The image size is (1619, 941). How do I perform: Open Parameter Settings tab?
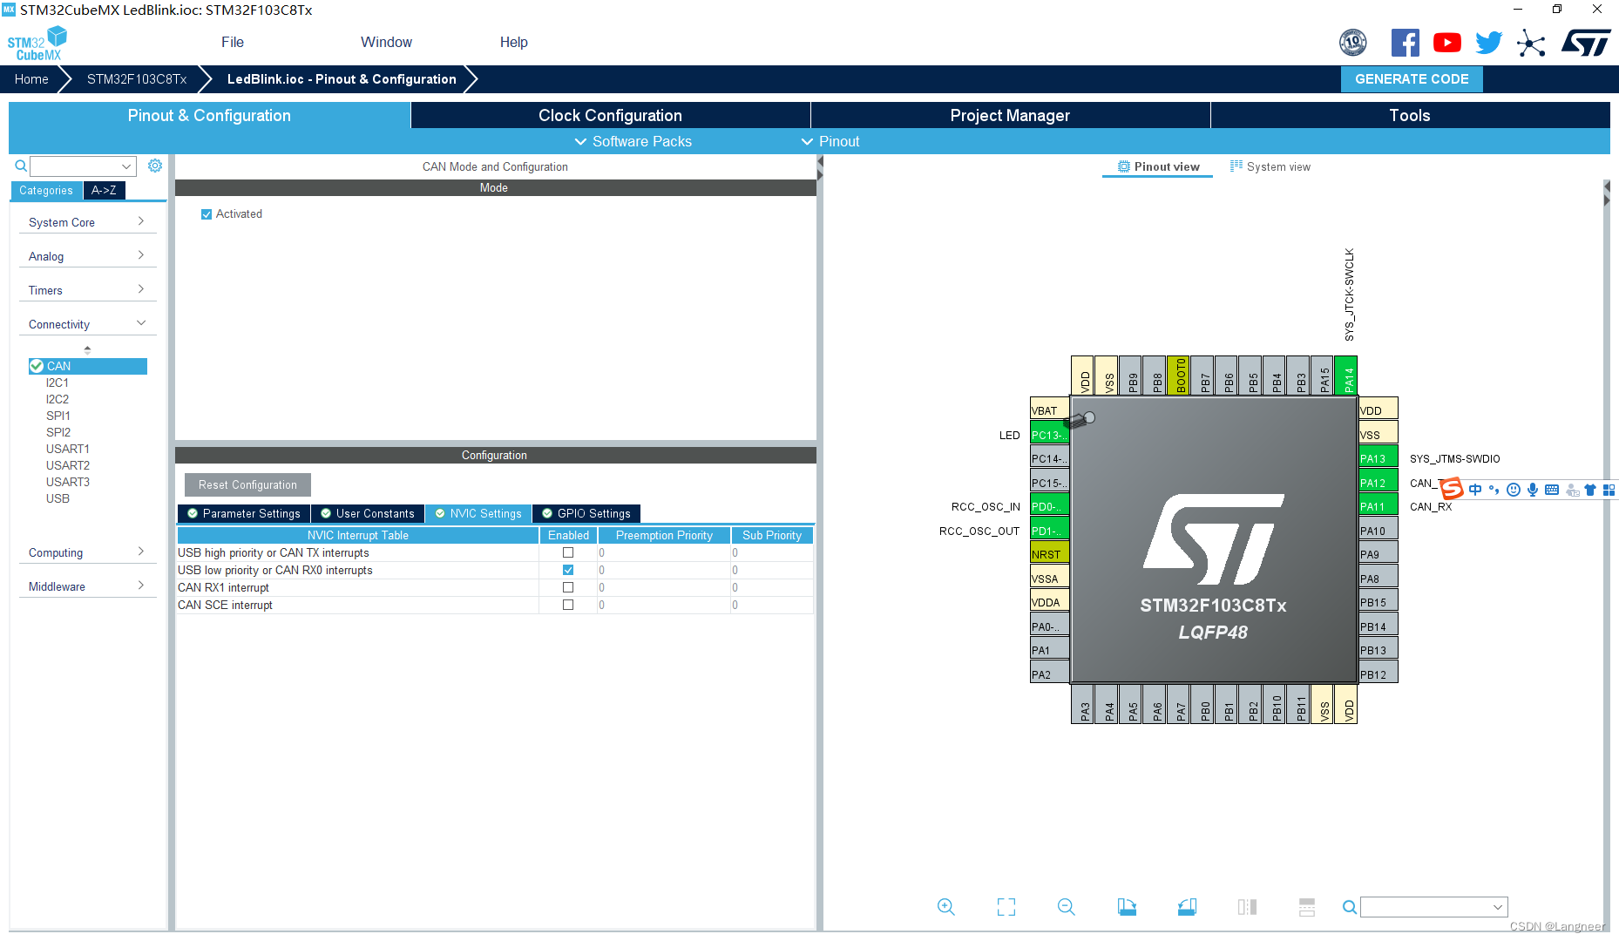click(244, 513)
